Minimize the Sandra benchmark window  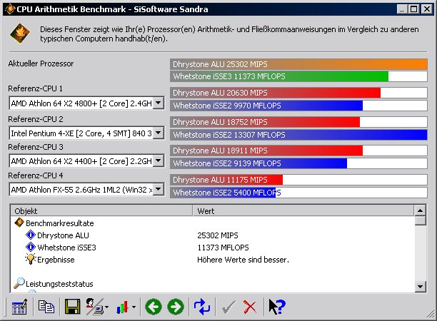[402, 9]
